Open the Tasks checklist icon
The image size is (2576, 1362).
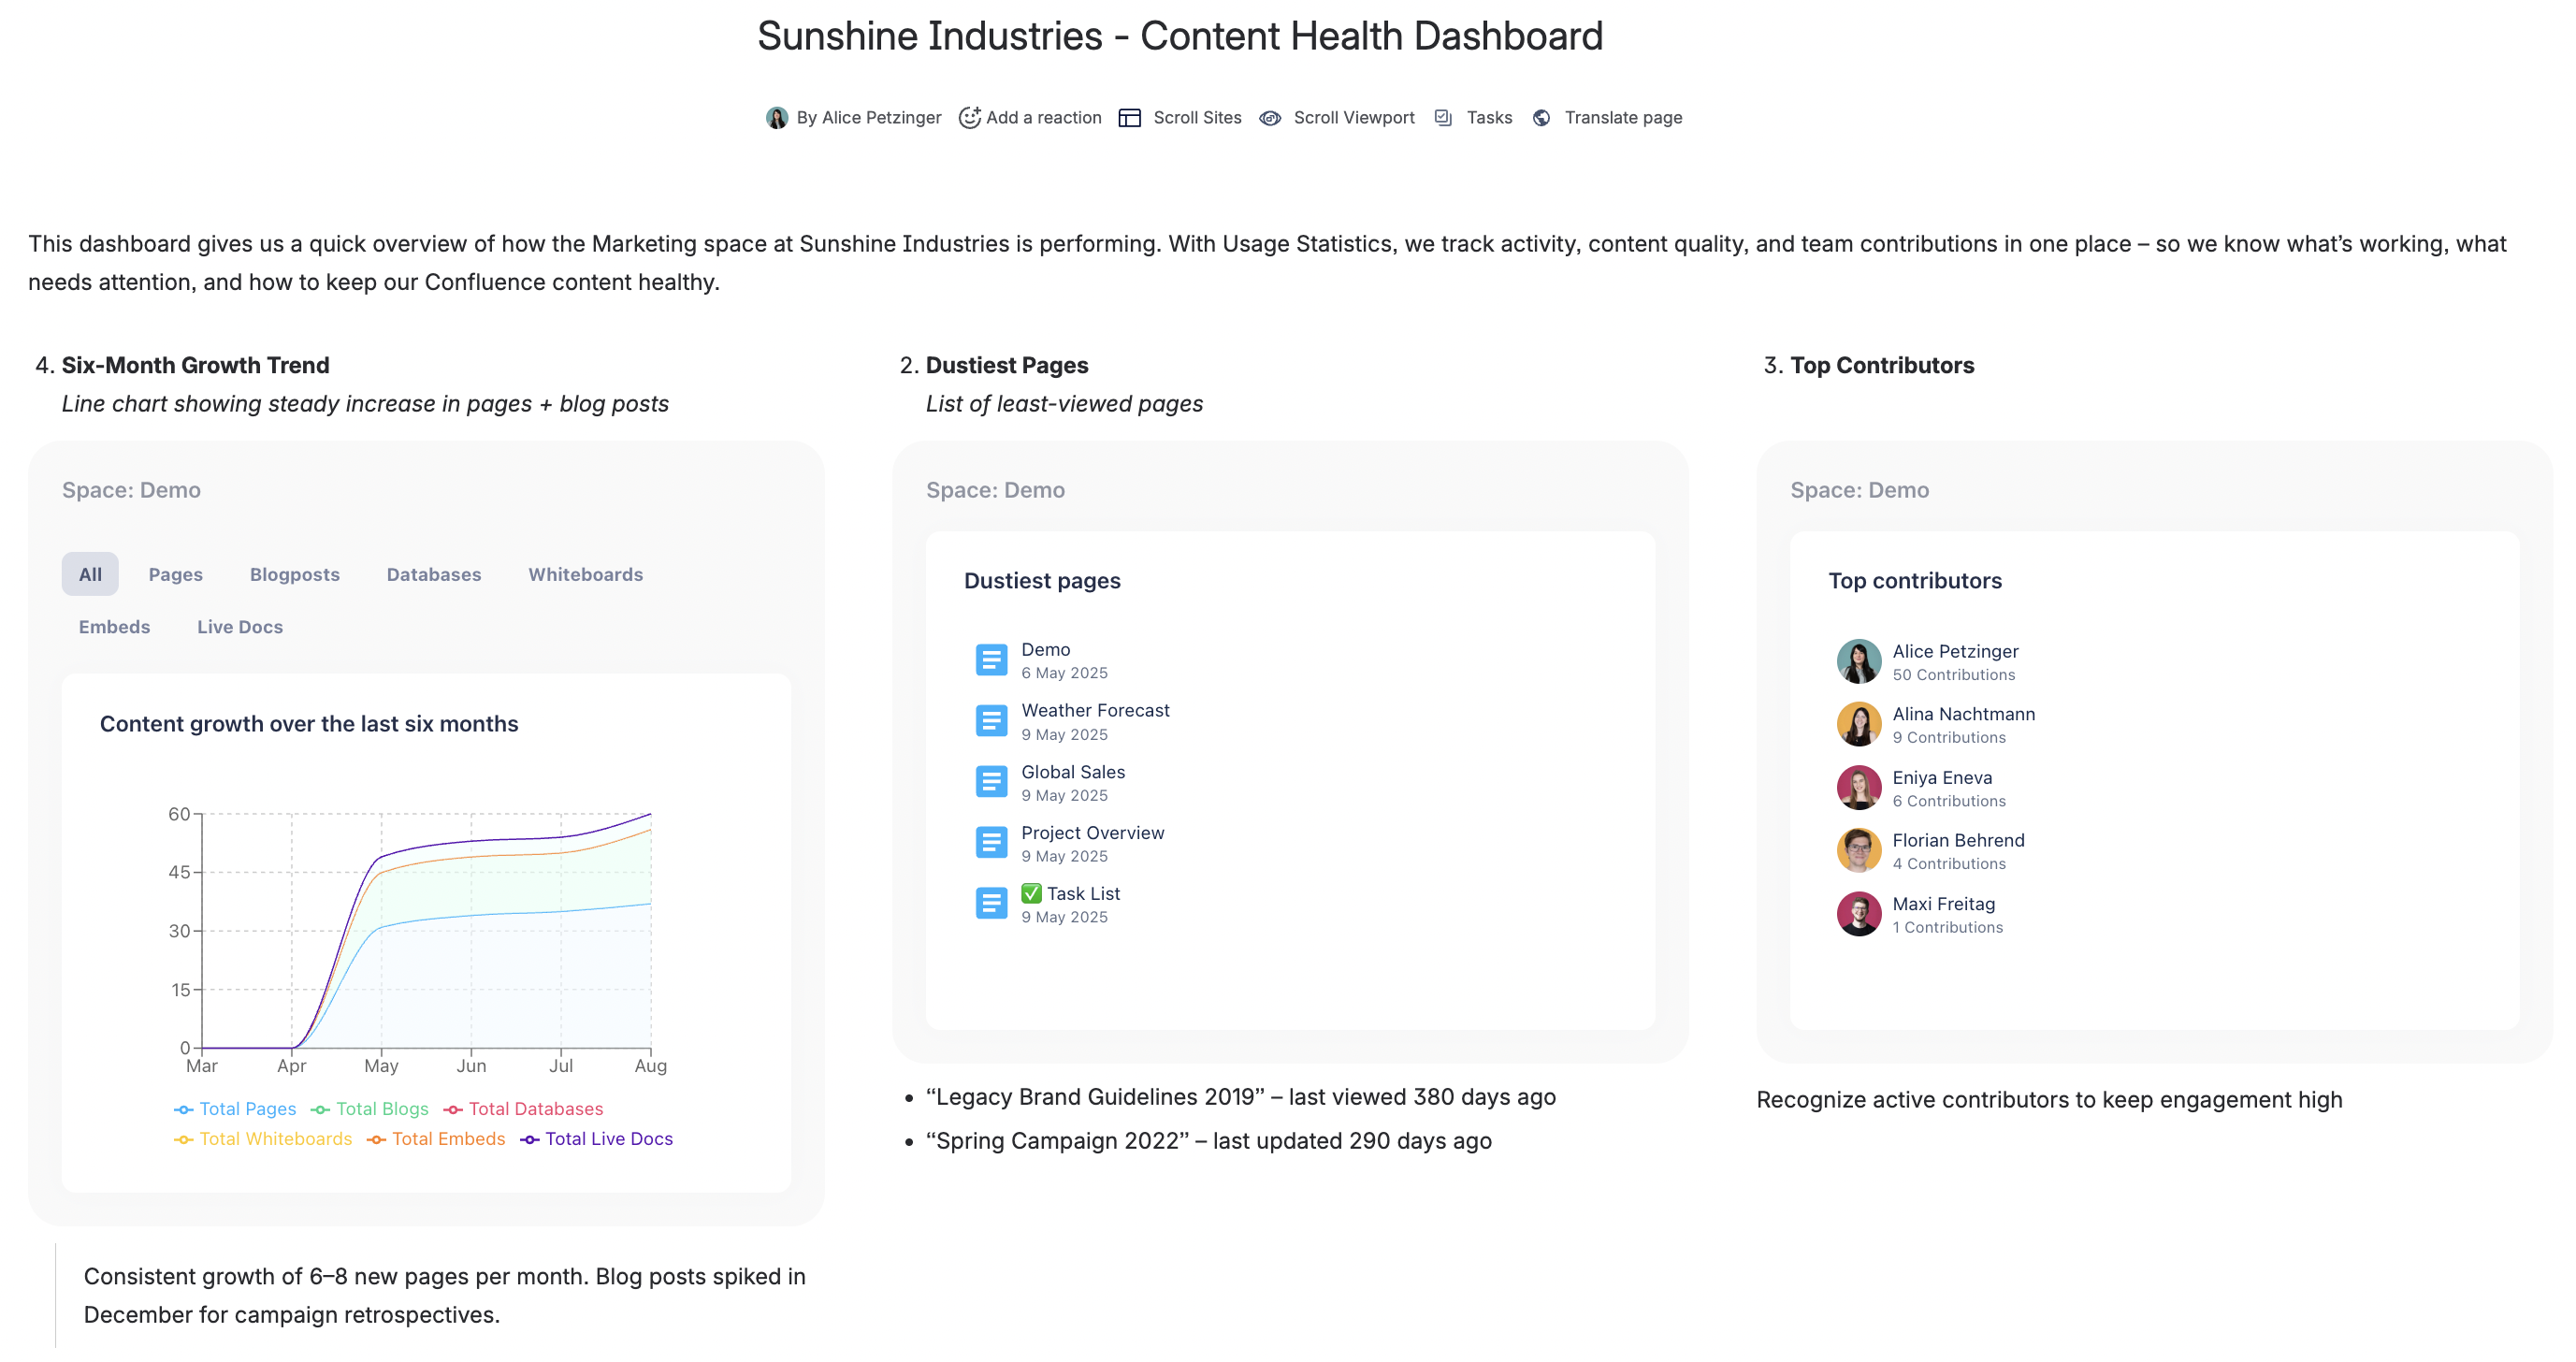pos(1443,118)
